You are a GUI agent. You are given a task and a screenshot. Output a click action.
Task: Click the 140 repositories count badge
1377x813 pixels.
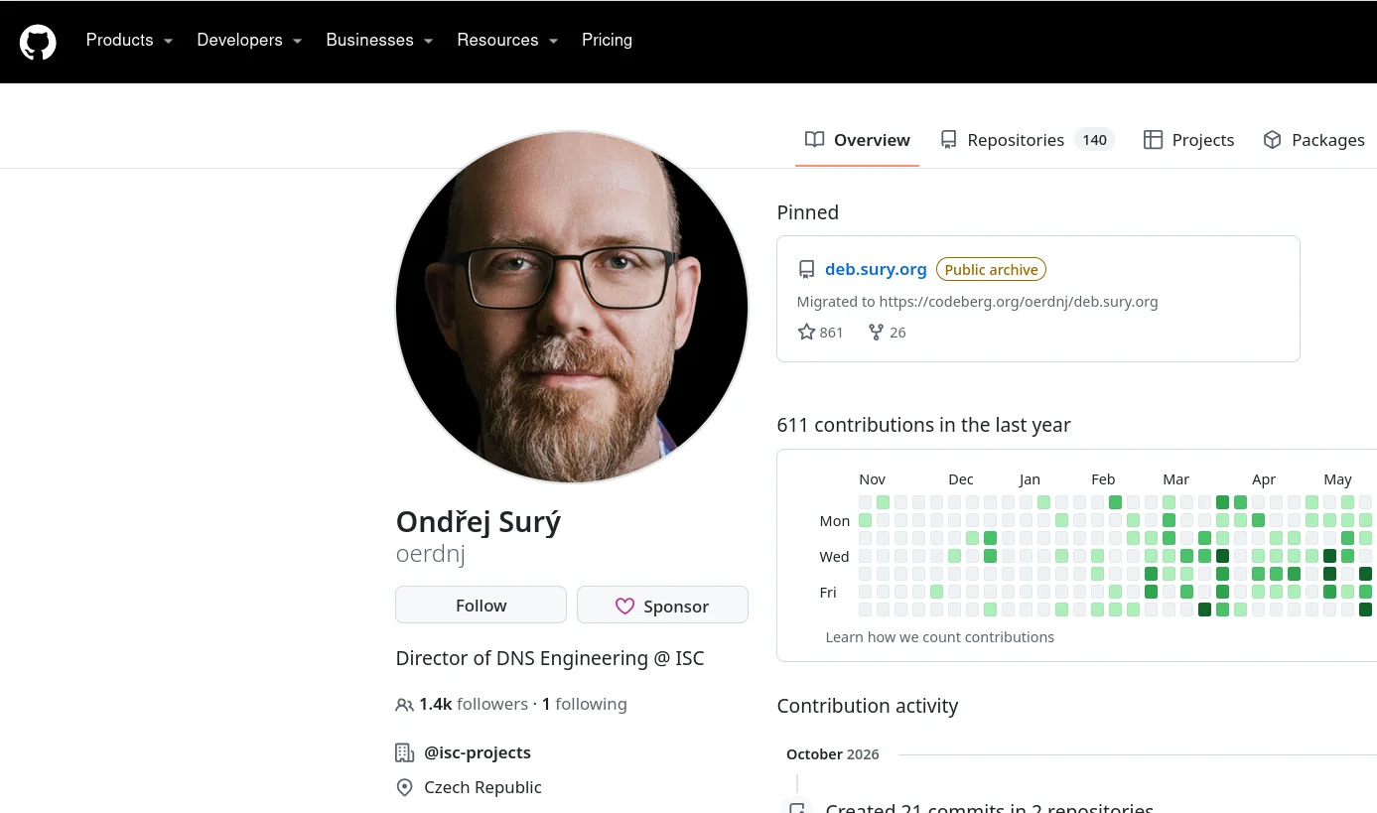[1094, 140]
